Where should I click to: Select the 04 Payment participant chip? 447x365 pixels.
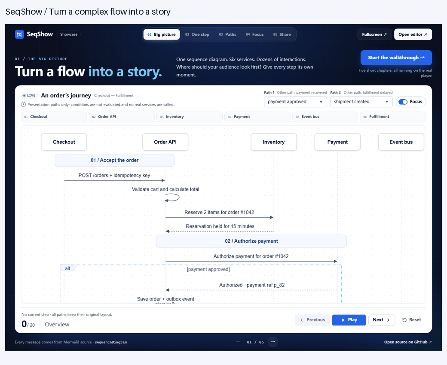coord(257,117)
